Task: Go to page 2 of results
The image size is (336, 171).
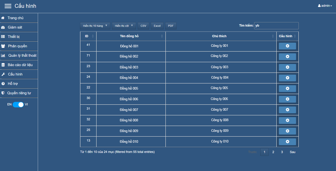Action: [x=273, y=152]
